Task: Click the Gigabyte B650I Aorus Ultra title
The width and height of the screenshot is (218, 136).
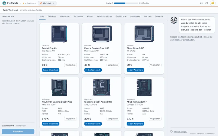Action: 98,102
